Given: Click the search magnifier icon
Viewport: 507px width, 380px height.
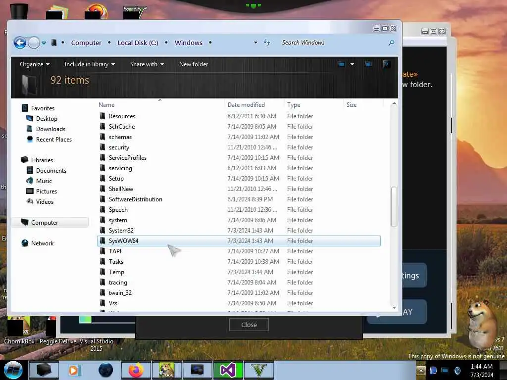Looking at the screenshot, I should [x=391, y=43].
